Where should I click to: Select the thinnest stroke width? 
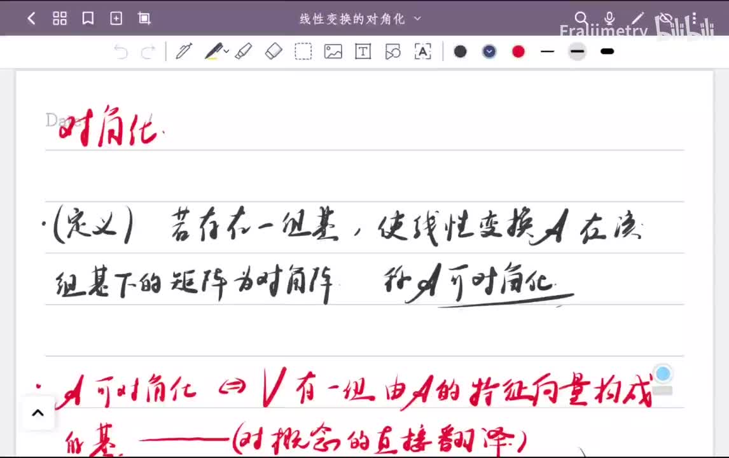tap(548, 51)
